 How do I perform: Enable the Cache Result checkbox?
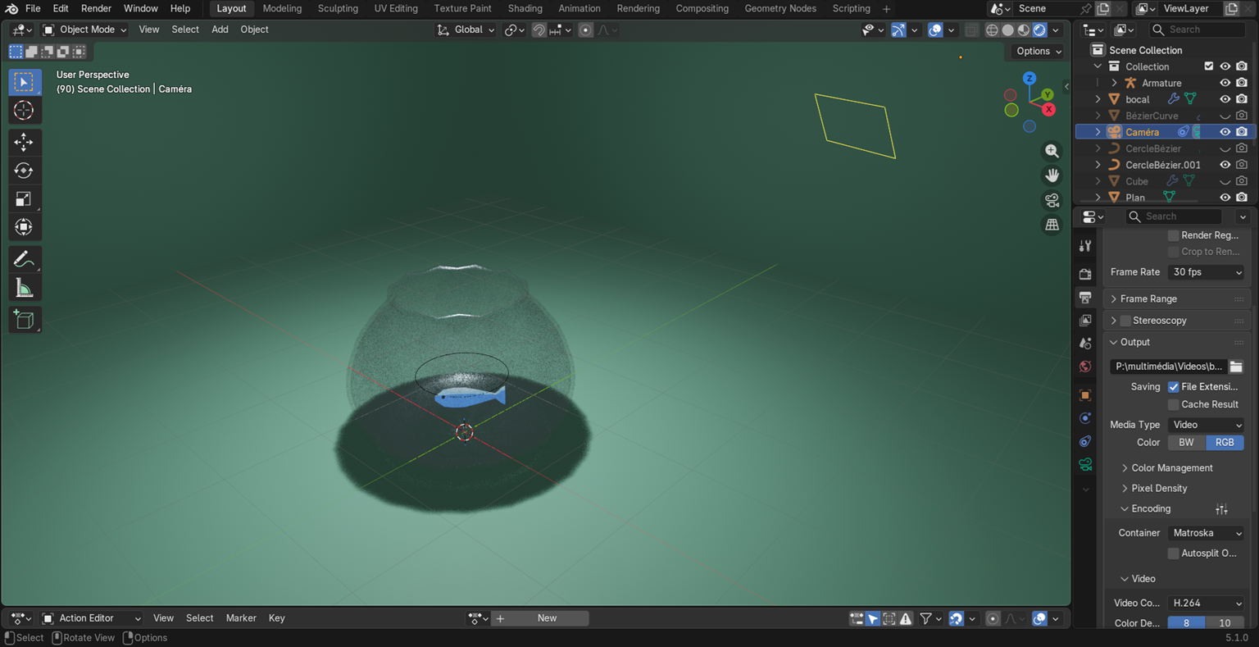(x=1173, y=404)
